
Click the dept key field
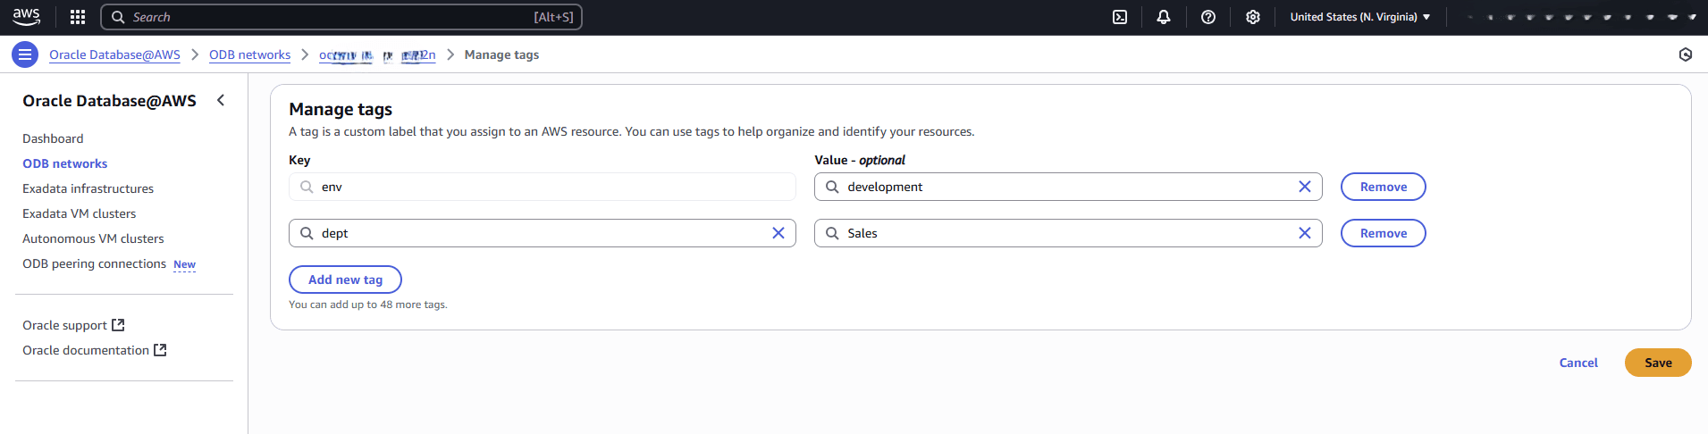tap(542, 233)
